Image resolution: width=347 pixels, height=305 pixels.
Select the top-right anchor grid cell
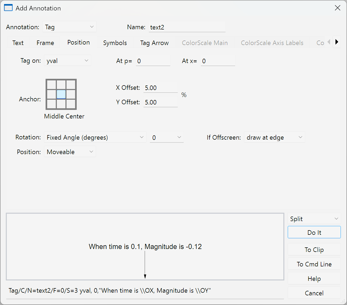click(x=71, y=85)
